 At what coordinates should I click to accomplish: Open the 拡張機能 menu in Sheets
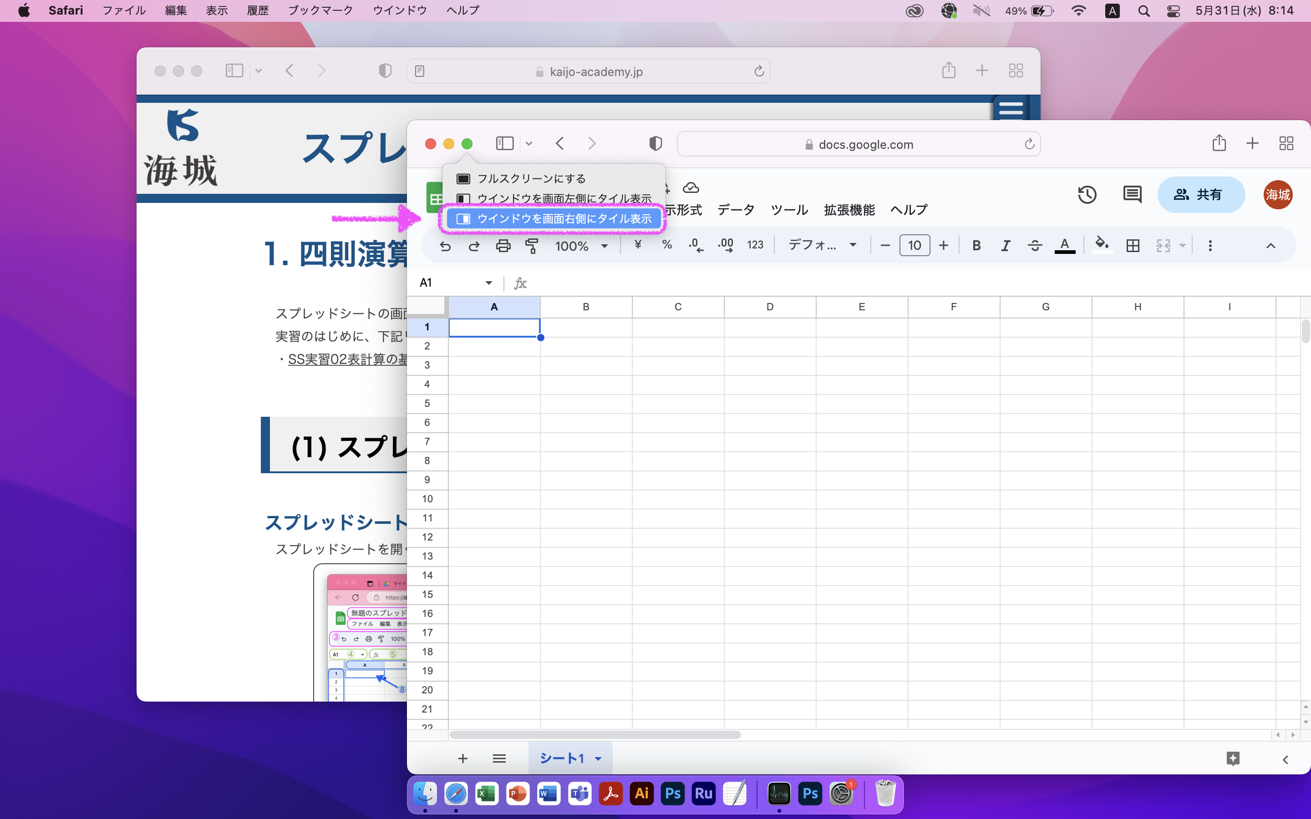pos(849,210)
